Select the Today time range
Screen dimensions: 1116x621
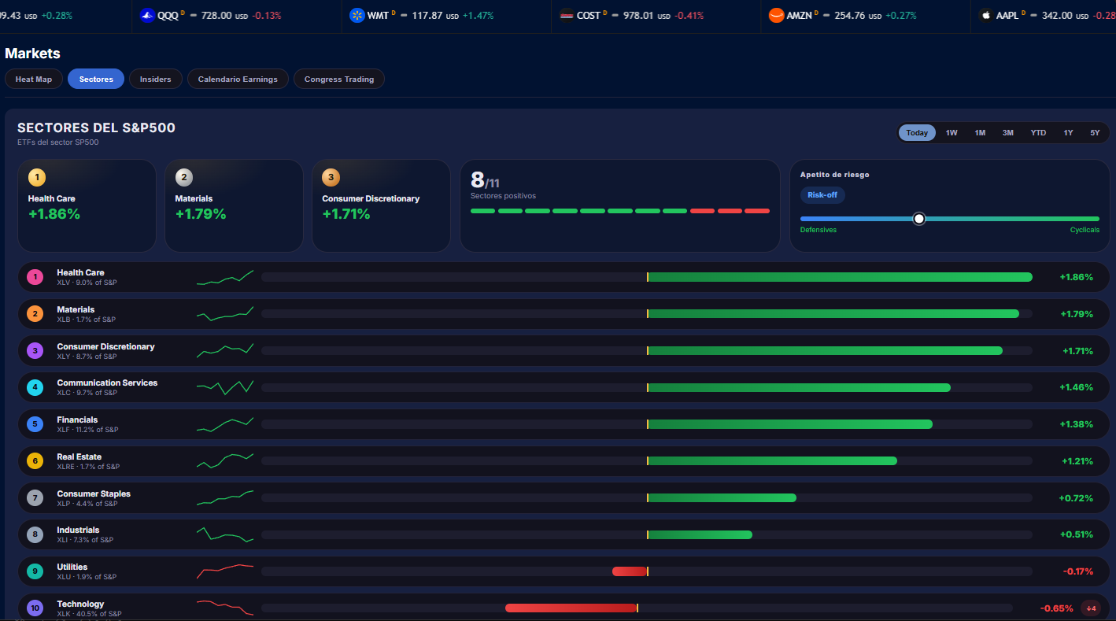coord(917,133)
